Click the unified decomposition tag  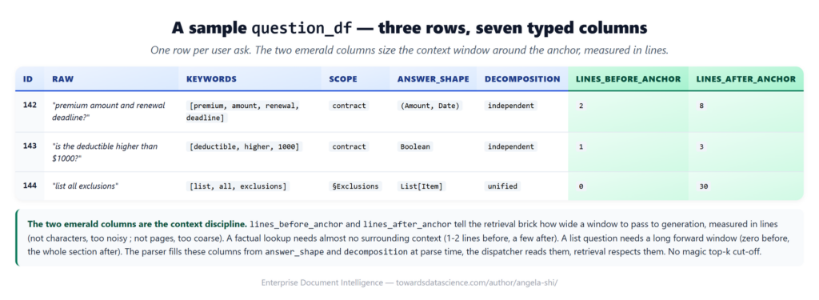coord(502,186)
